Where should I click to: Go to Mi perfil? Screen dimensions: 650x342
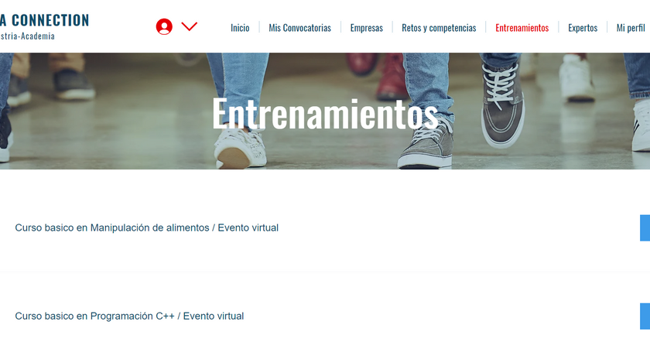[x=631, y=28]
